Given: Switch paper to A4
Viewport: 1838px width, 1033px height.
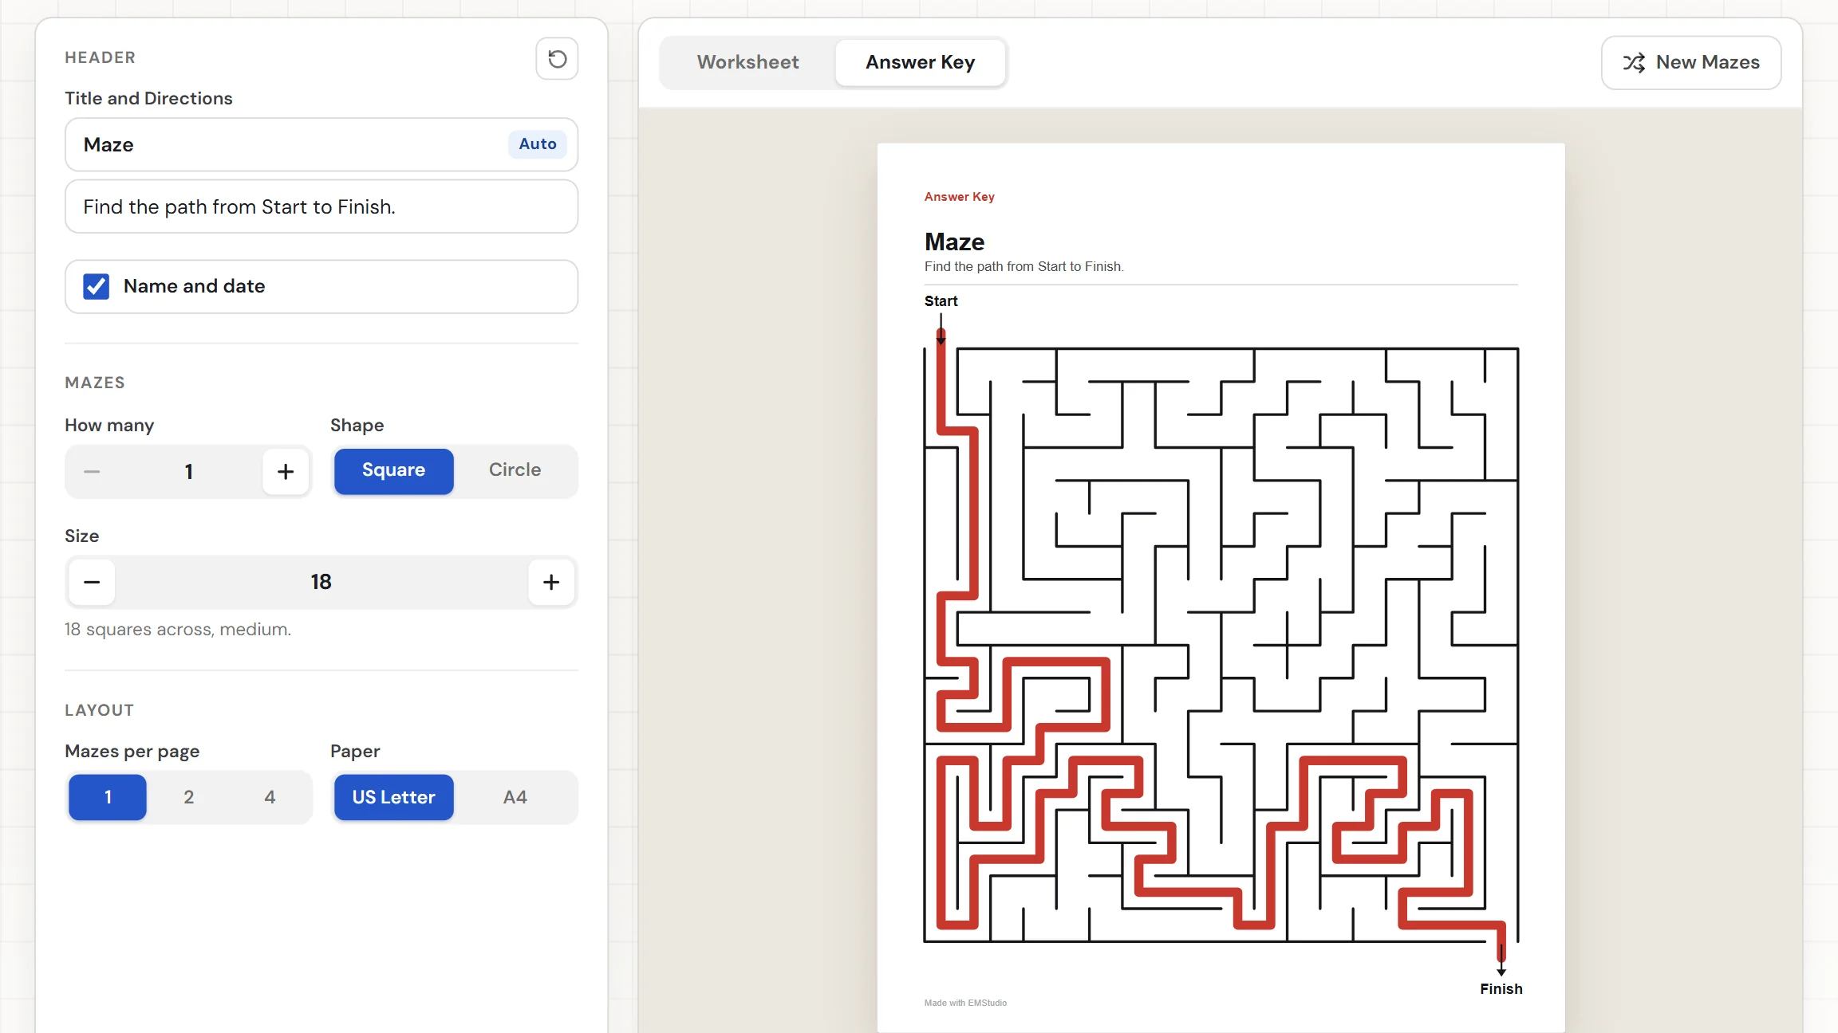Looking at the screenshot, I should pos(515,797).
